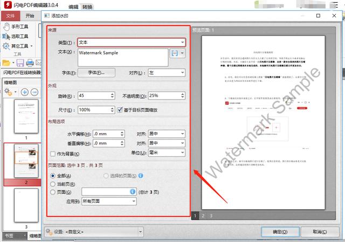Select the 'Pages' (页面) radio option

point(53,192)
